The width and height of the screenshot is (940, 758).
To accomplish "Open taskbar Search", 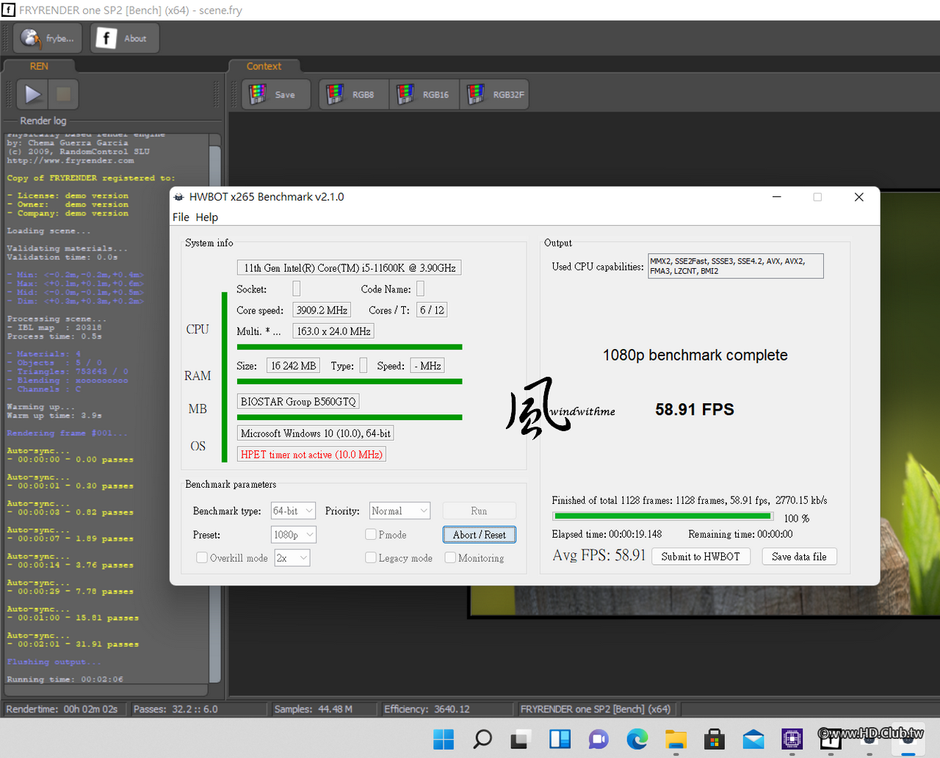I will point(482,739).
